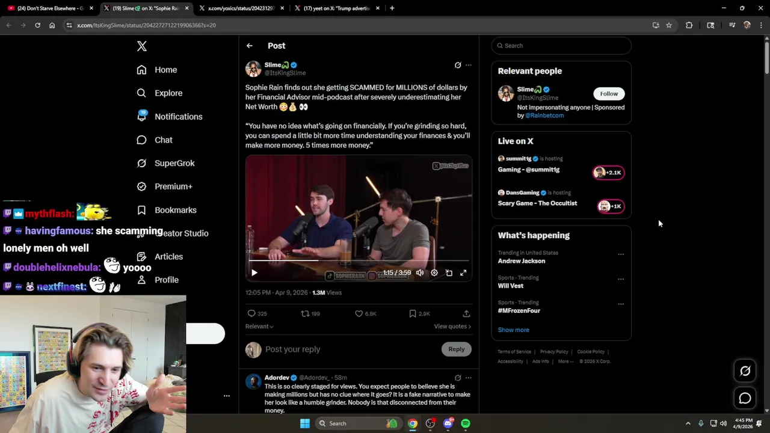This screenshot has width=770, height=433.
Task: Play the Sophie Rain video
Action: pyautogui.click(x=254, y=273)
